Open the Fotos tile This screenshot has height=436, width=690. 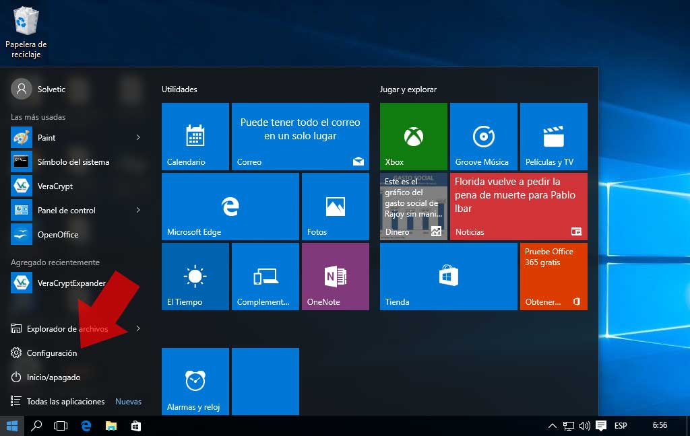click(x=335, y=207)
